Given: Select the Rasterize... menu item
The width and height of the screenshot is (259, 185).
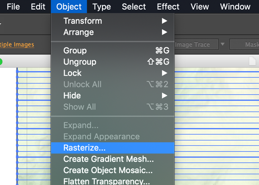Looking at the screenshot, I should (x=113, y=148).
